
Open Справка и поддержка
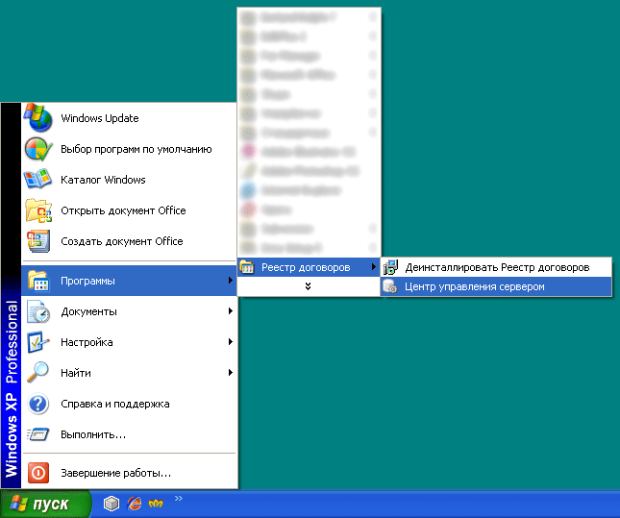pyautogui.click(x=130, y=404)
